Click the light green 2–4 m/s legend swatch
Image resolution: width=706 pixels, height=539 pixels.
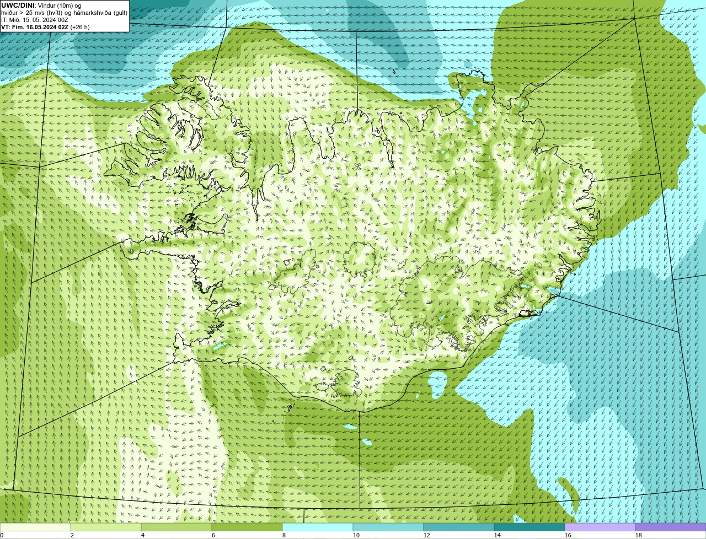(x=106, y=527)
